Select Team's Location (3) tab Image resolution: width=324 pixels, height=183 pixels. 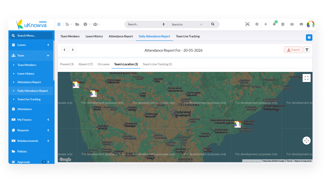click(x=126, y=64)
